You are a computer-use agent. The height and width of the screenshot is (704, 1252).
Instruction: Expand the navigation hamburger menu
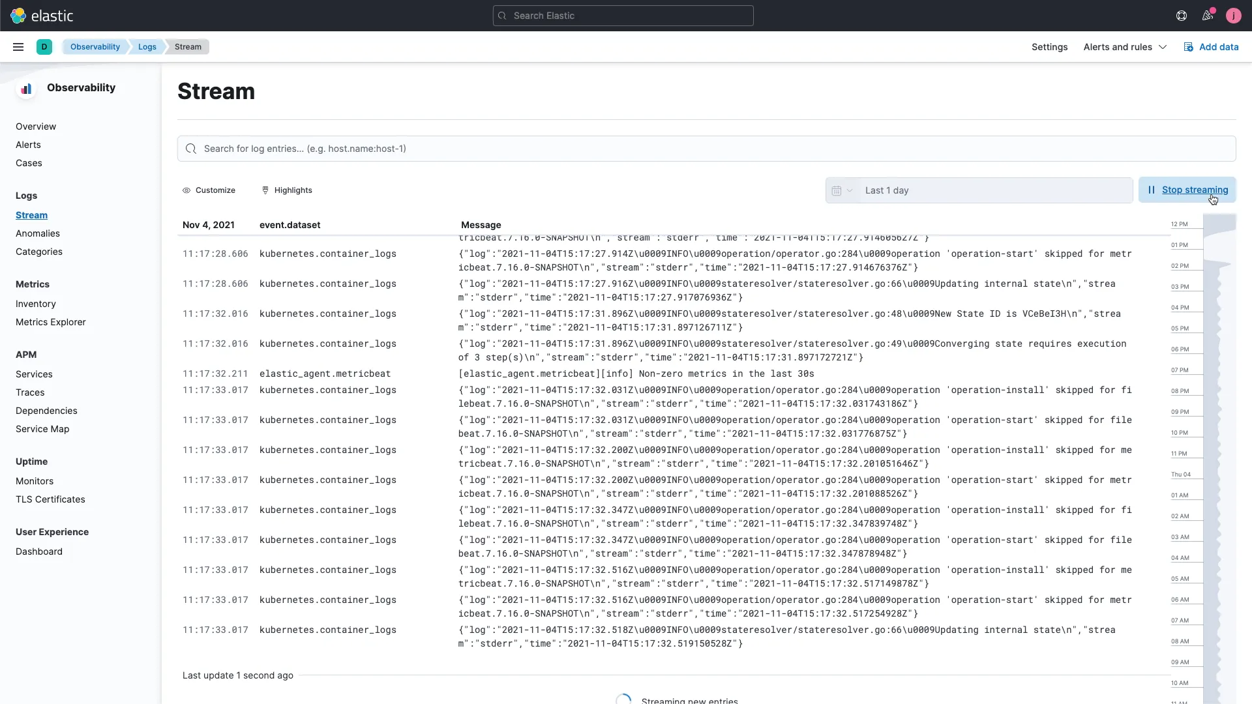(x=18, y=46)
